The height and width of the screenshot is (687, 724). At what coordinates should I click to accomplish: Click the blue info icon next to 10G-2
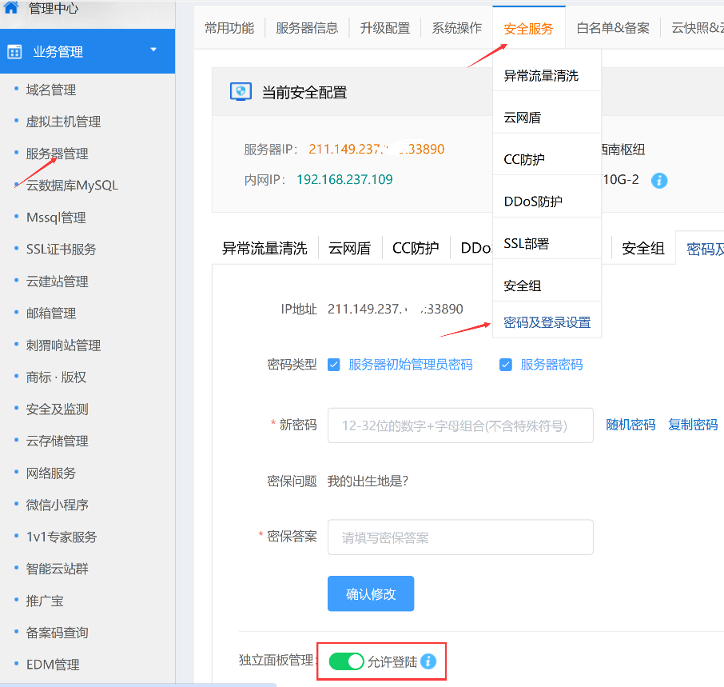click(659, 180)
